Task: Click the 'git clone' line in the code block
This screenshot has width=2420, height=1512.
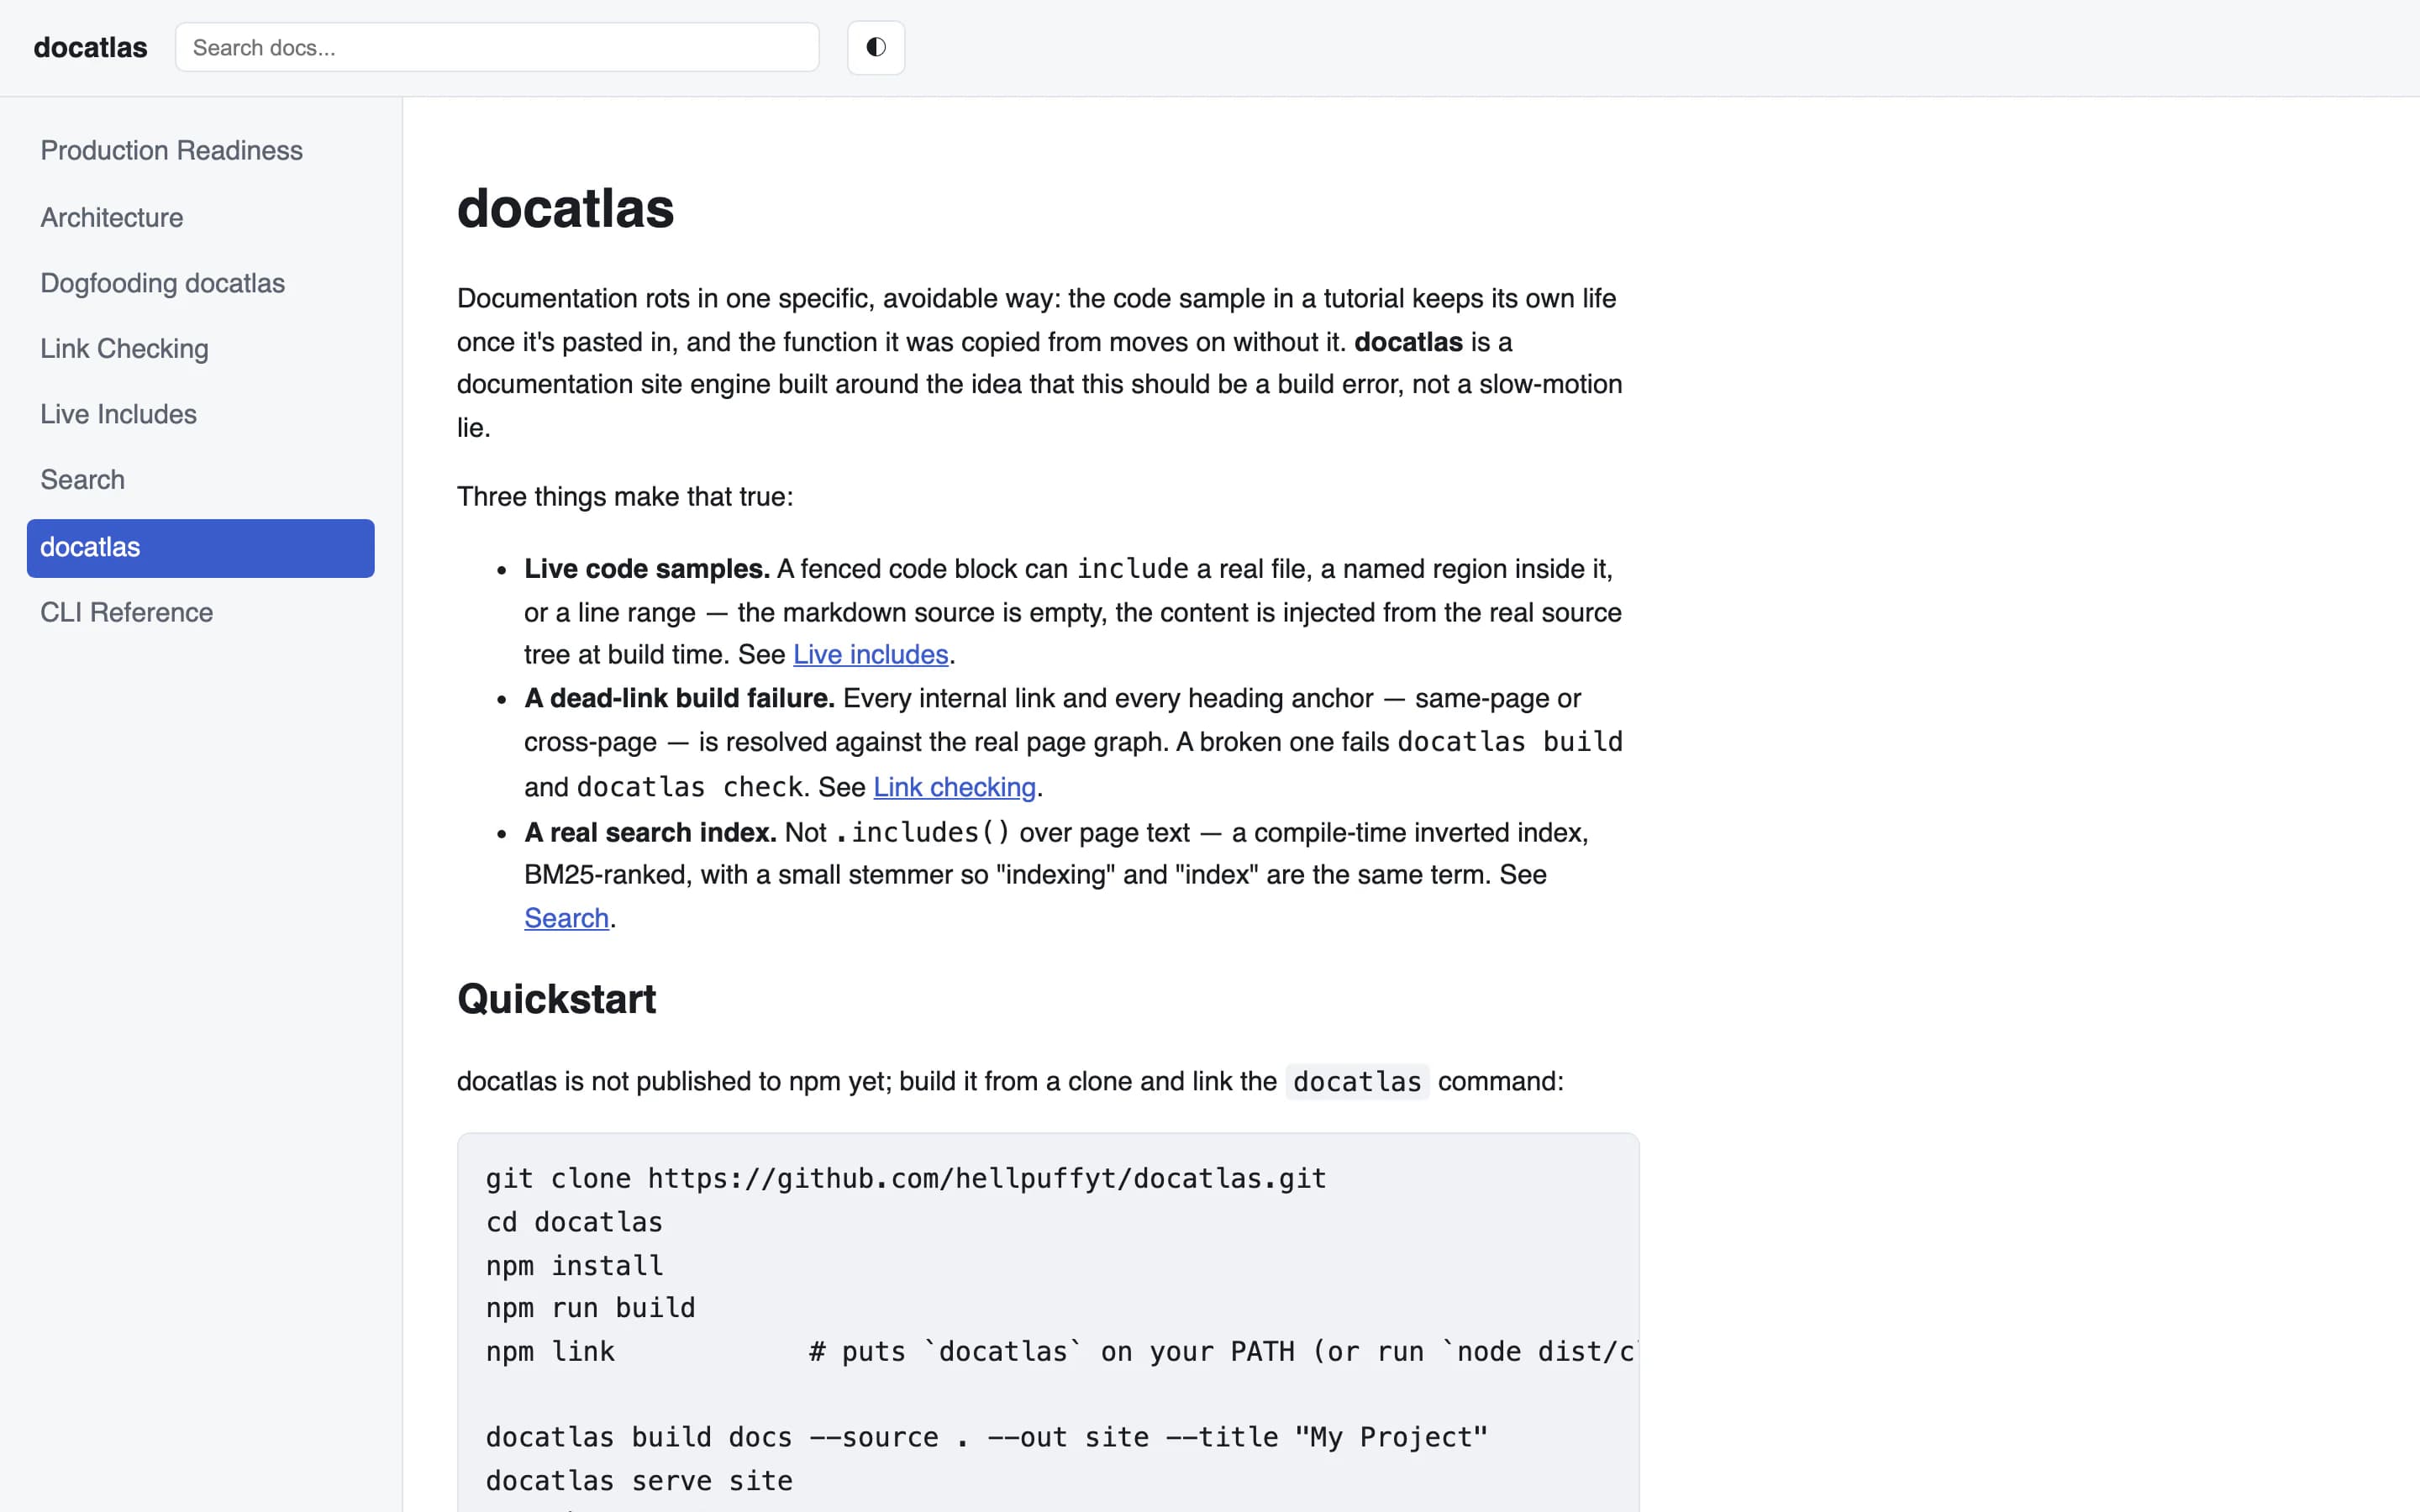Action: [x=906, y=1178]
